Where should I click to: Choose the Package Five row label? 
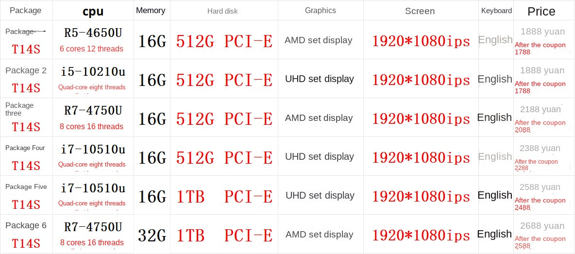[x=26, y=187]
